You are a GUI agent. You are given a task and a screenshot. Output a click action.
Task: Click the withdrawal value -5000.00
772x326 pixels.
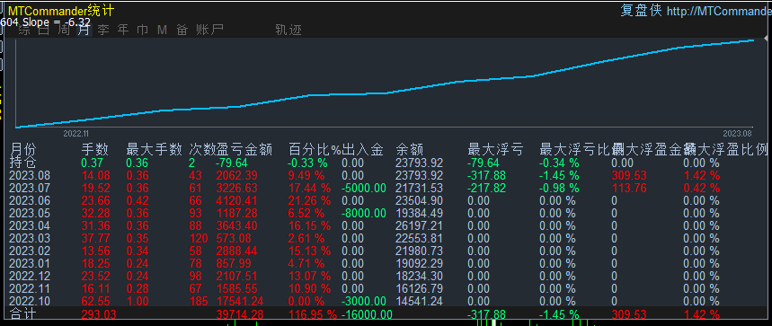pyautogui.click(x=364, y=189)
